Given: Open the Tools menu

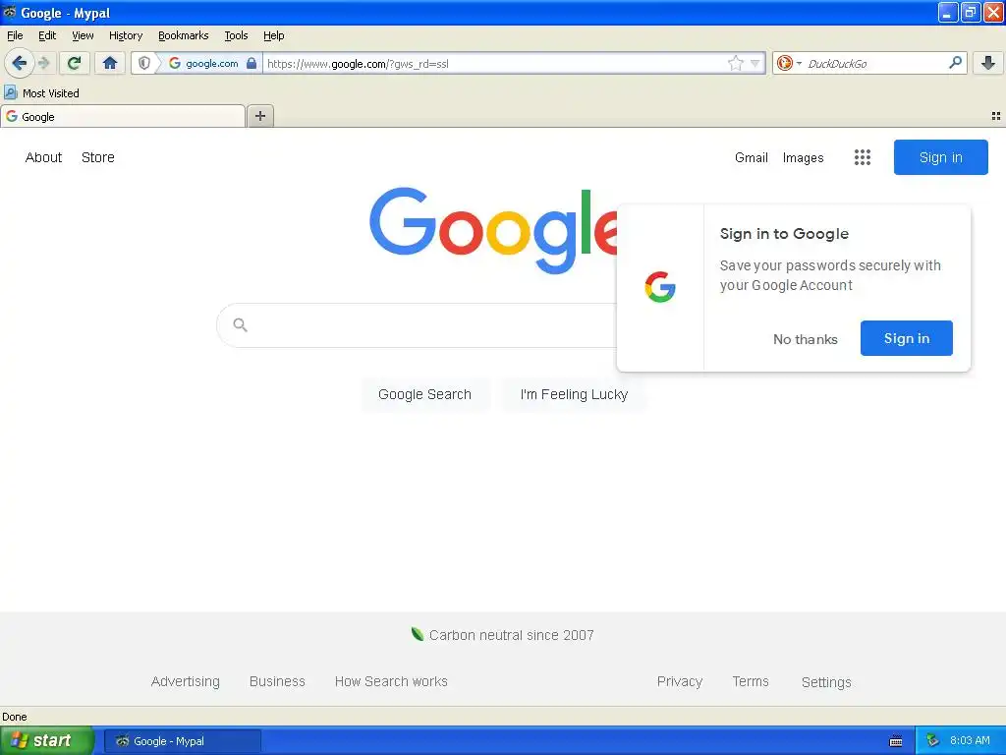Looking at the screenshot, I should click(236, 35).
